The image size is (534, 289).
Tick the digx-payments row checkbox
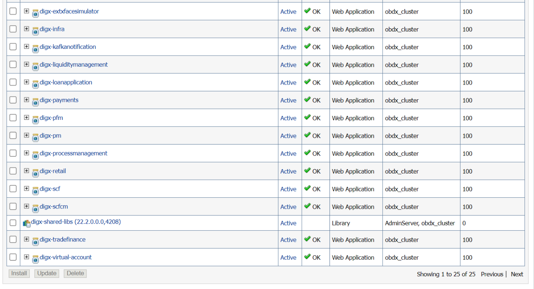point(13,100)
